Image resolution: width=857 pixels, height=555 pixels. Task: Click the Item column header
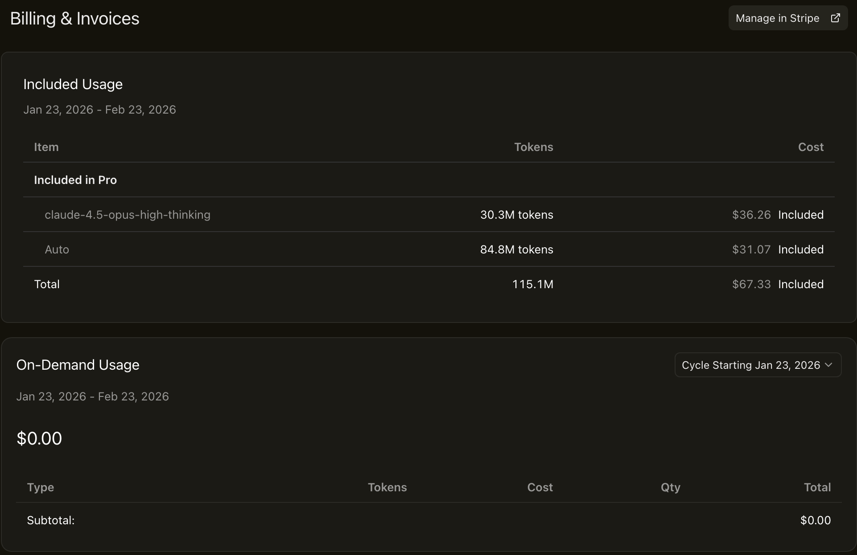coord(46,147)
